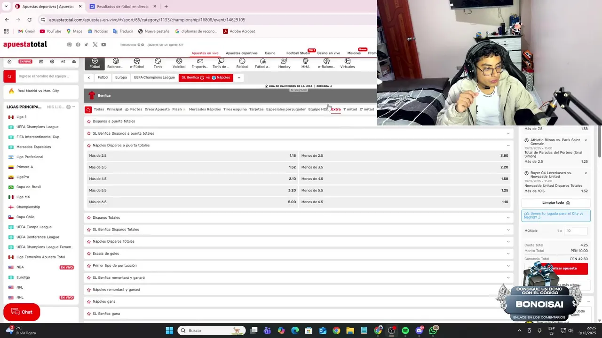Image resolution: width=602 pixels, height=338 pixels.
Task: Open the Chat button
Action: 22,312
